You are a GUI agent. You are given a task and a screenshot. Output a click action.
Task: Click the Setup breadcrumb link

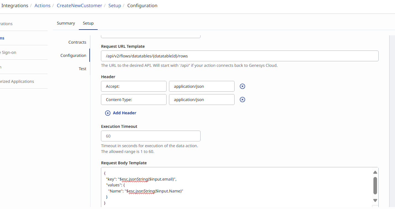point(115,6)
